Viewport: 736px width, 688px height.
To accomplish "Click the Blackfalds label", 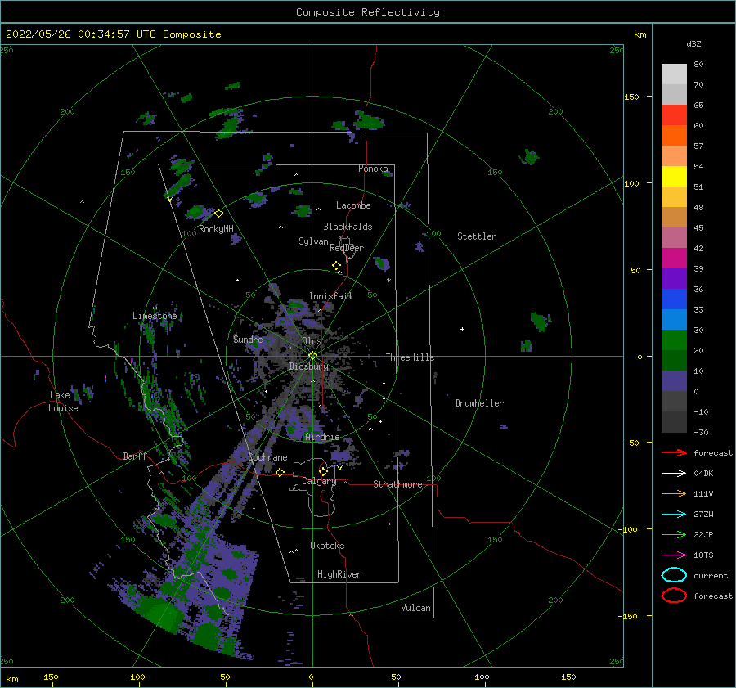I will click(348, 227).
